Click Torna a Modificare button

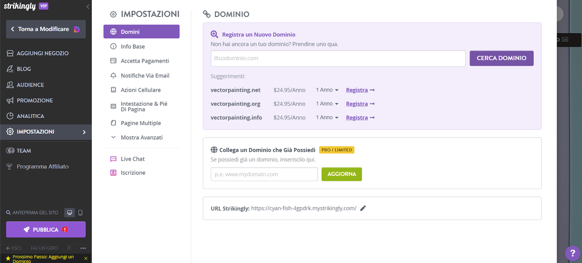pos(46,29)
